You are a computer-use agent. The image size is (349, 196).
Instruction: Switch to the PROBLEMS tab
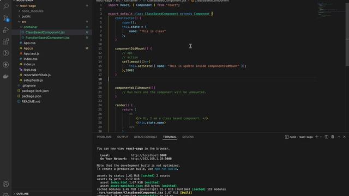point(104,137)
